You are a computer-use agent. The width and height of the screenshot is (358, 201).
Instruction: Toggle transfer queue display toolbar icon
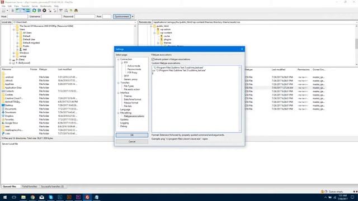tap(28, 11)
